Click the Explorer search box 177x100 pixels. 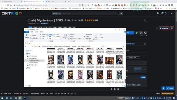[115, 46]
